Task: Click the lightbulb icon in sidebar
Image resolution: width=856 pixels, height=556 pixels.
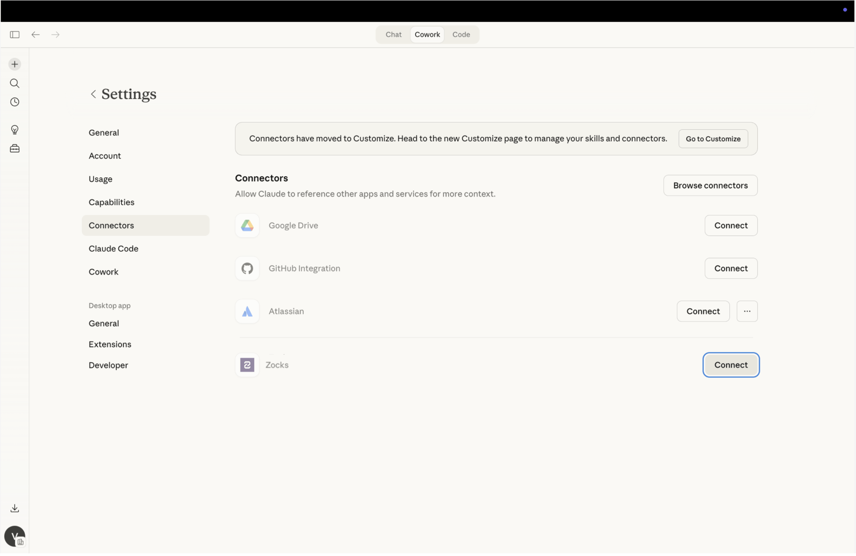Action: pos(15,130)
